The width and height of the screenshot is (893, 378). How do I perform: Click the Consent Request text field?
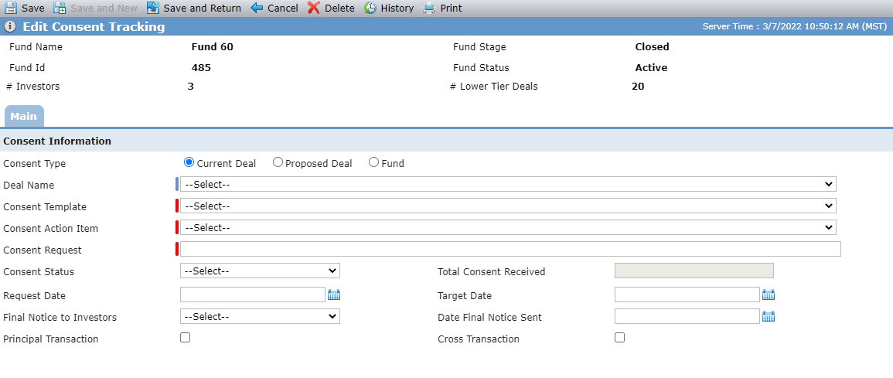coord(510,250)
